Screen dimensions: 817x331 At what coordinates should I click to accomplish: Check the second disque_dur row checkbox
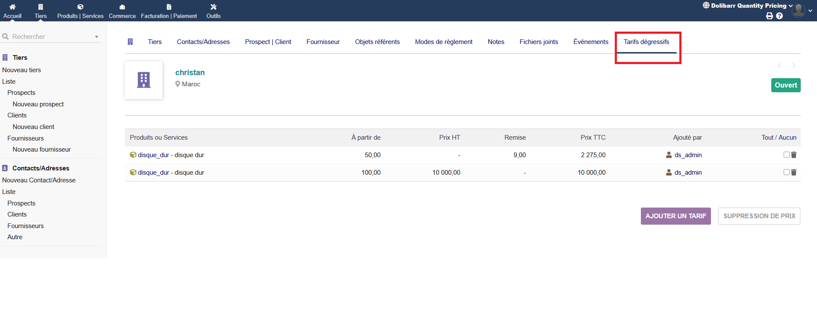[786, 172]
